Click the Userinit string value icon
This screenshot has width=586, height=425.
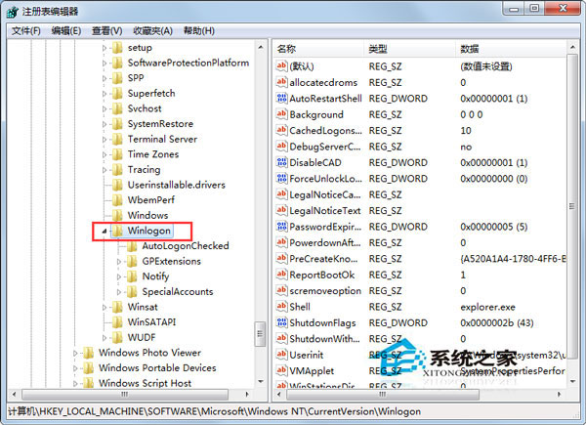point(281,355)
